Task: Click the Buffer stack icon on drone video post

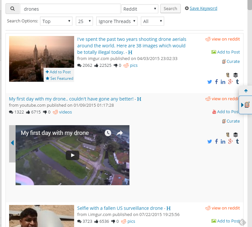Action: (x=235, y=135)
